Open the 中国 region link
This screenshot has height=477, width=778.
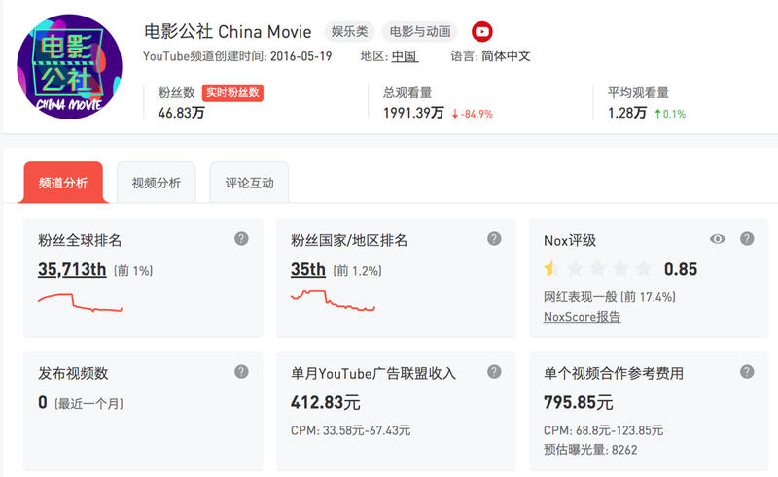(405, 56)
